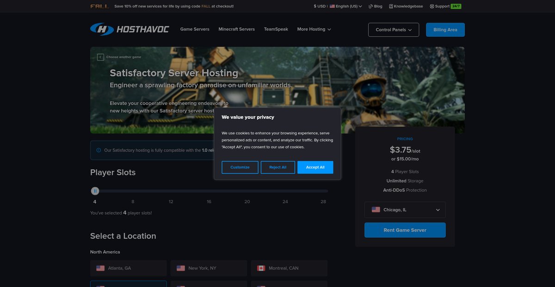The width and height of the screenshot is (555, 287).
Task: Click the 24/7 support badge
Action: pyautogui.click(x=456, y=6)
